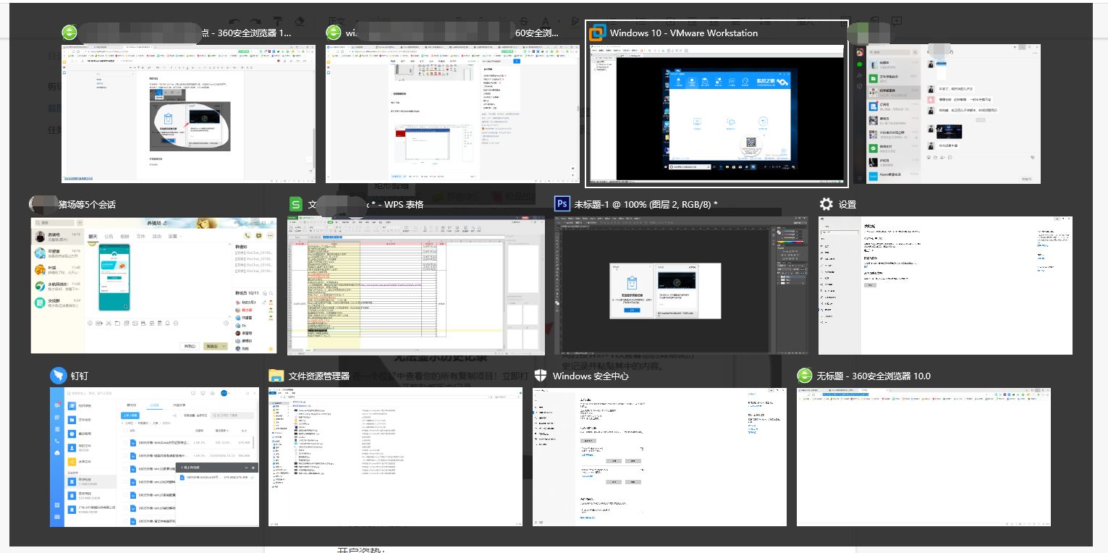
Task: Click the title text Windows 安全中心
Action: tap(591, 376)
